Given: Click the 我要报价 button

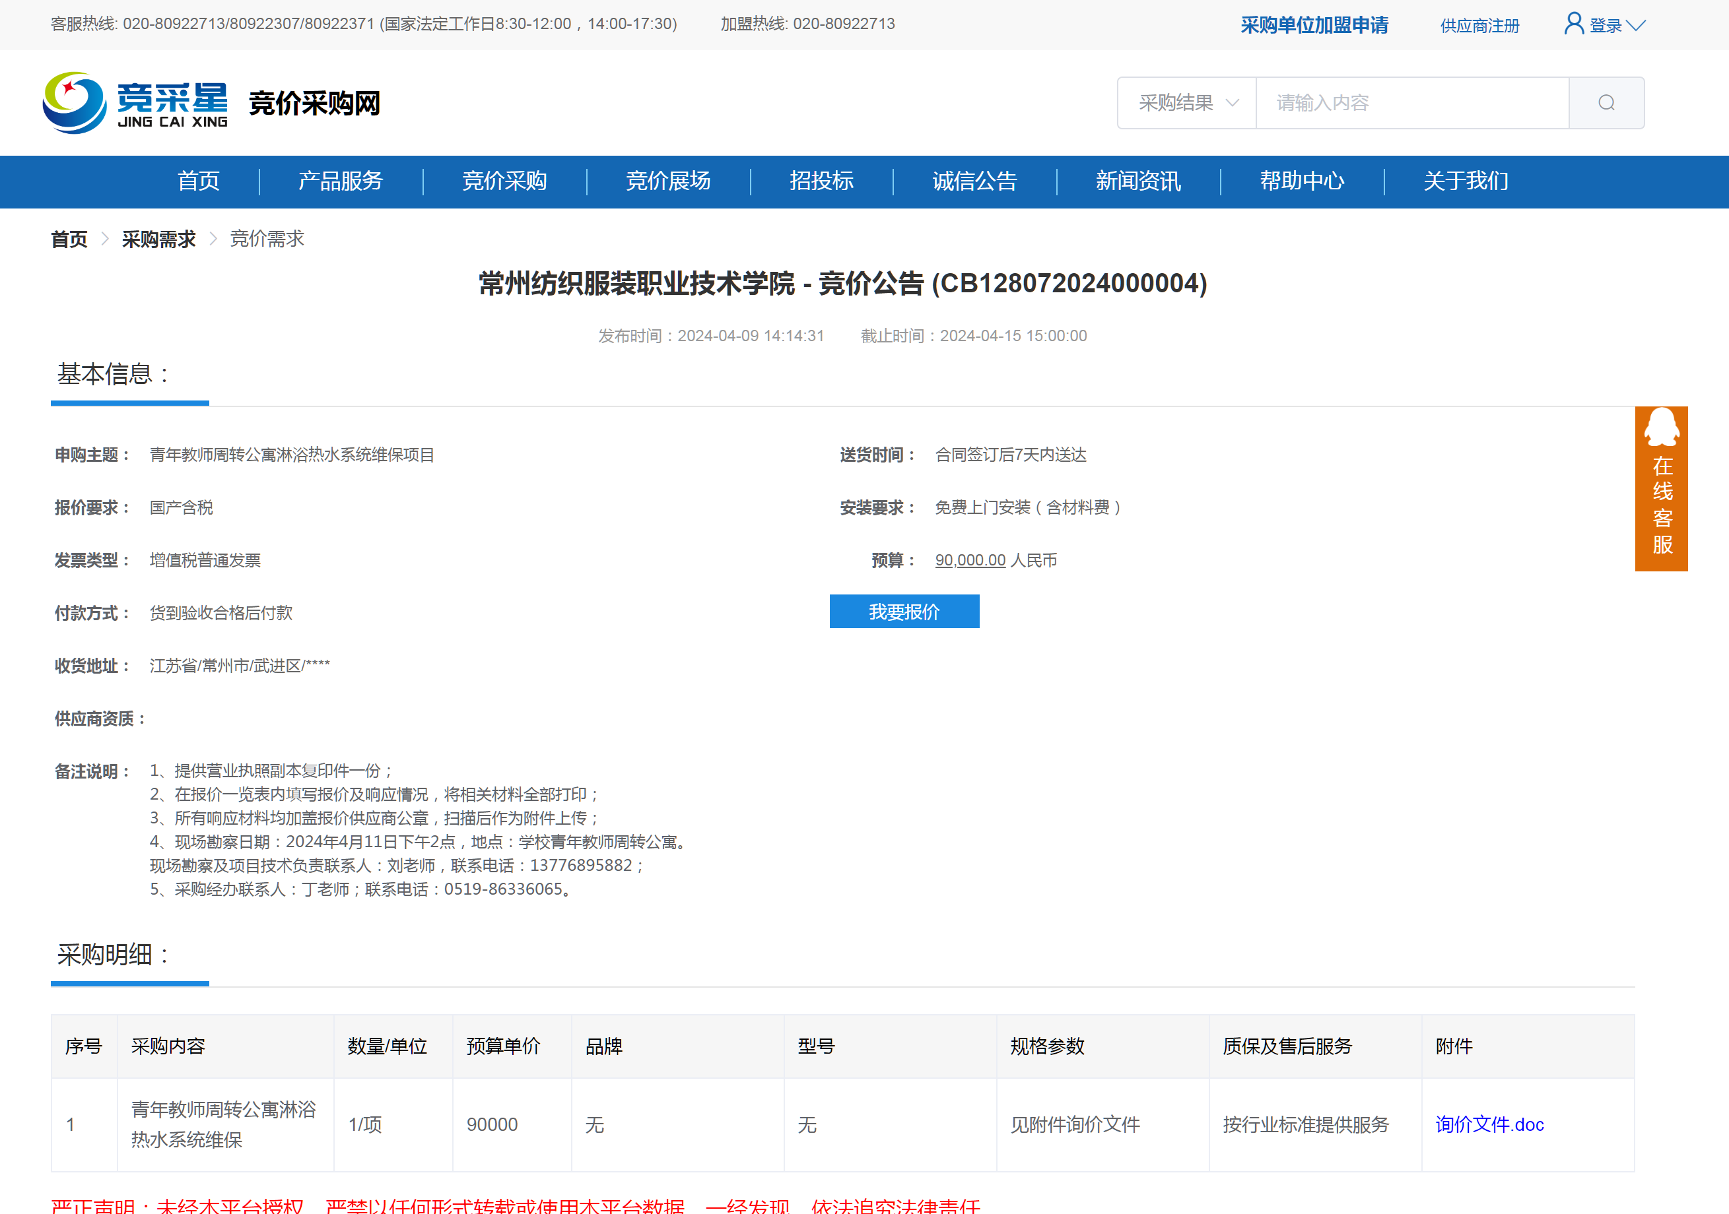Looking at the screenshot, I should point(904,611).
